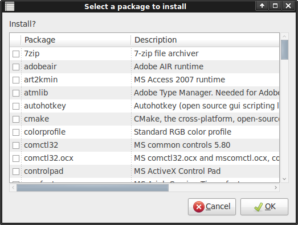Screen dimensions: 298x225
Task: Select the atmlib checkbox
Action: click(16, 93)
